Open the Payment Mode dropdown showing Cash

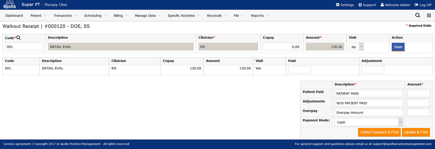click(x=369, y=122)
